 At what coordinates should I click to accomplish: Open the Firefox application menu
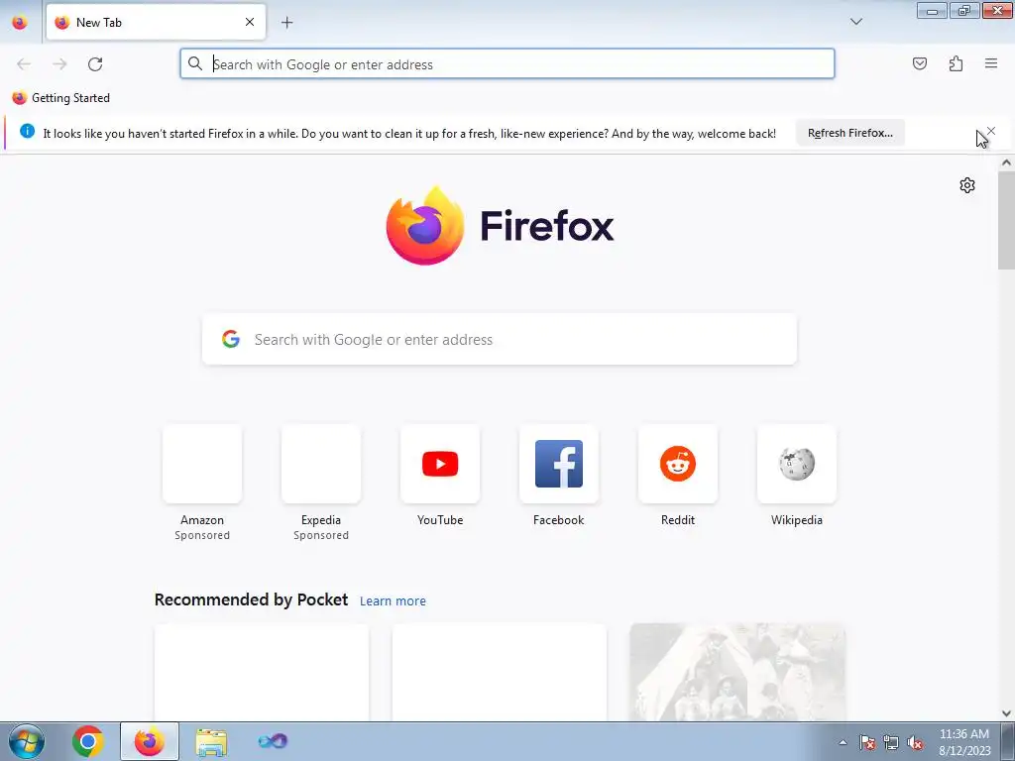[991, 63]
